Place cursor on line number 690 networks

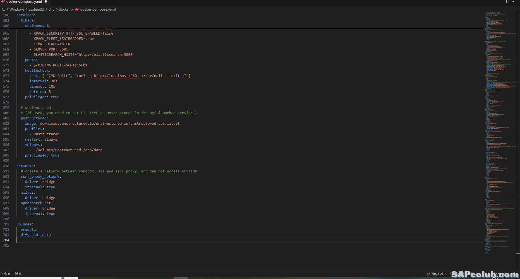6,166
